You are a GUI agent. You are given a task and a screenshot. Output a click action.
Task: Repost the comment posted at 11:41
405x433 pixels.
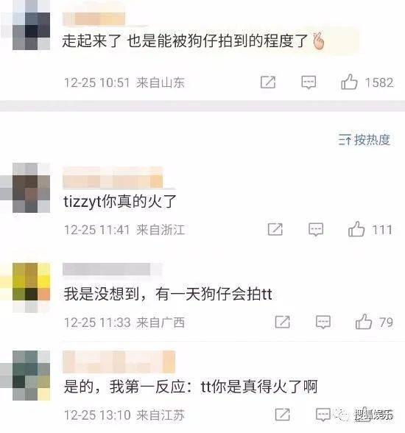click(275, 229)
